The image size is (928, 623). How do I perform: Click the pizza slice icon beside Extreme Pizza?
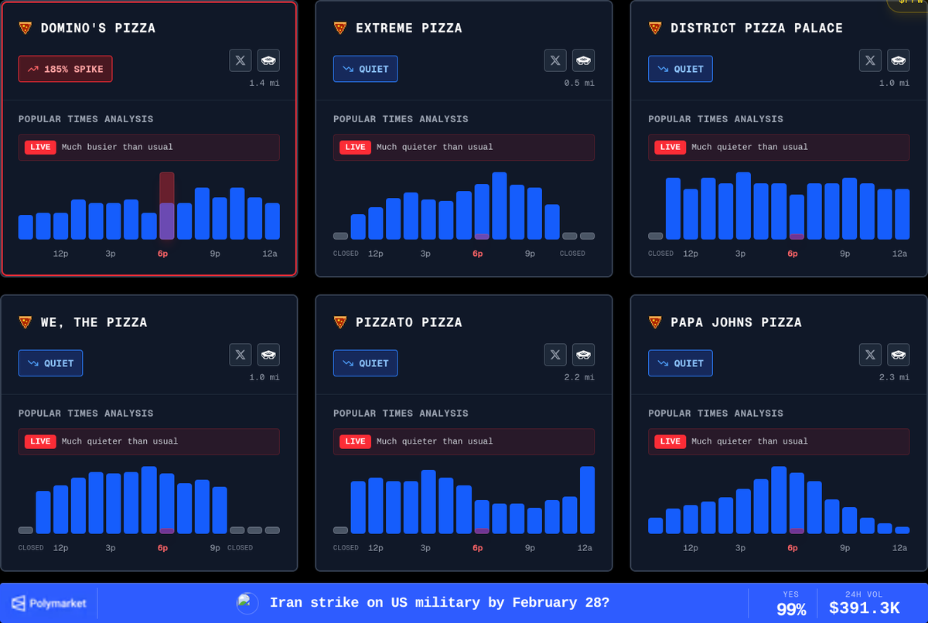coord(340,28)
